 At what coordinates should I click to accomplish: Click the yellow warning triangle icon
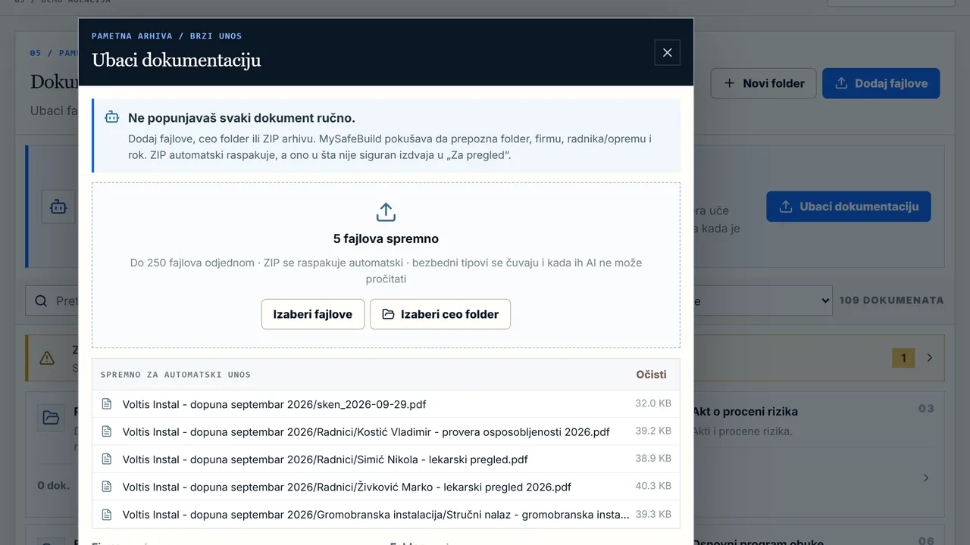click(47, 358)
